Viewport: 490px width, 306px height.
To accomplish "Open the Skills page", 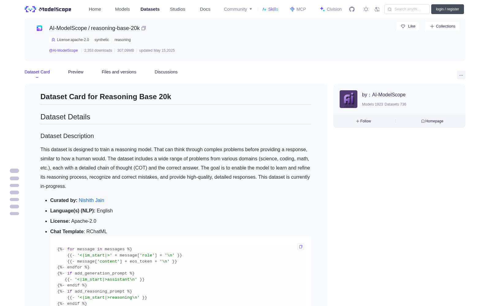I will 270,9.
